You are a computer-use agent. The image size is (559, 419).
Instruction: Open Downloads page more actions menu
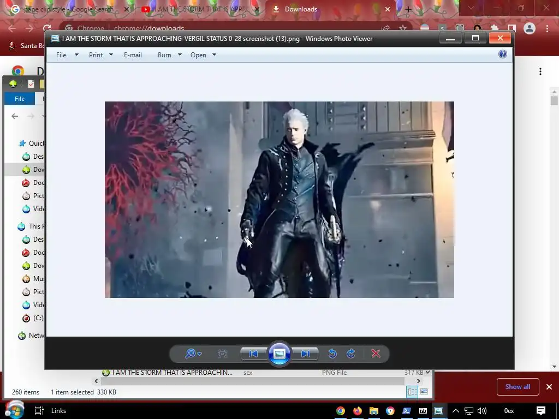coord(540,71)
